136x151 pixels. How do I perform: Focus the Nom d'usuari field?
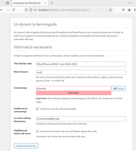pos(81,72)
